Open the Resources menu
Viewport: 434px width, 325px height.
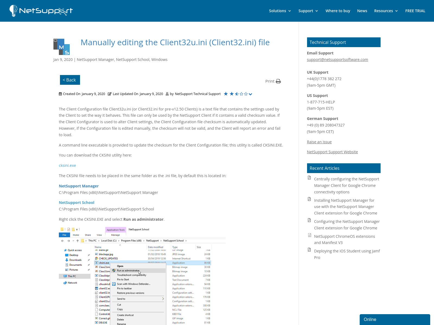click(386, 11)
